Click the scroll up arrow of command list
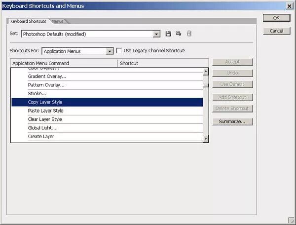The width and height of the screenshot is (296, 225). coord(206,72)
